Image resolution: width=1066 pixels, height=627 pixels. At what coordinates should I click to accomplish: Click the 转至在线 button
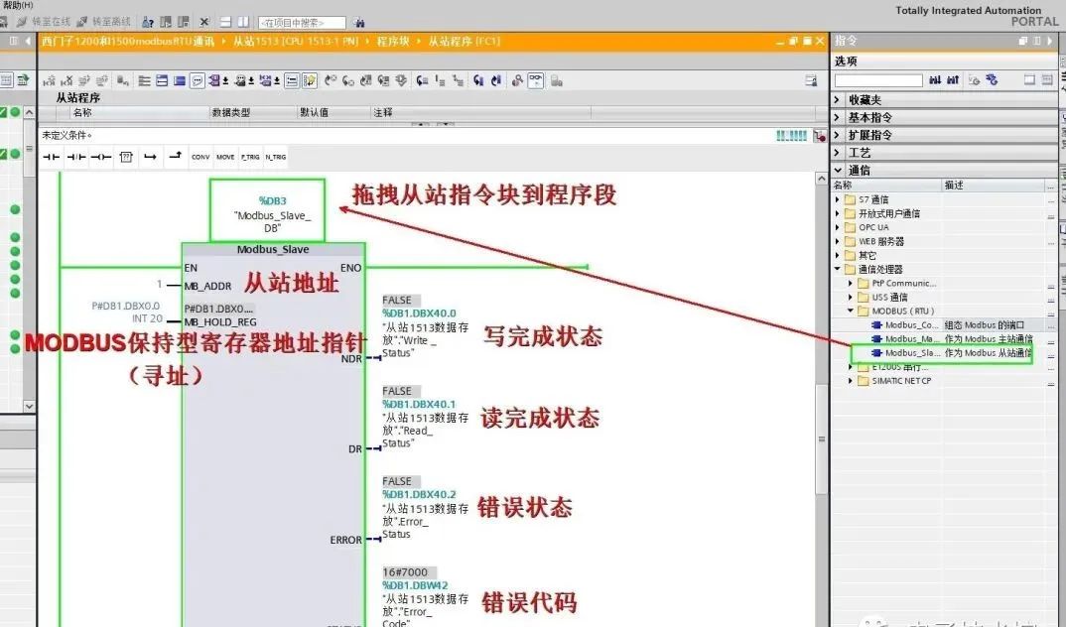45,23
